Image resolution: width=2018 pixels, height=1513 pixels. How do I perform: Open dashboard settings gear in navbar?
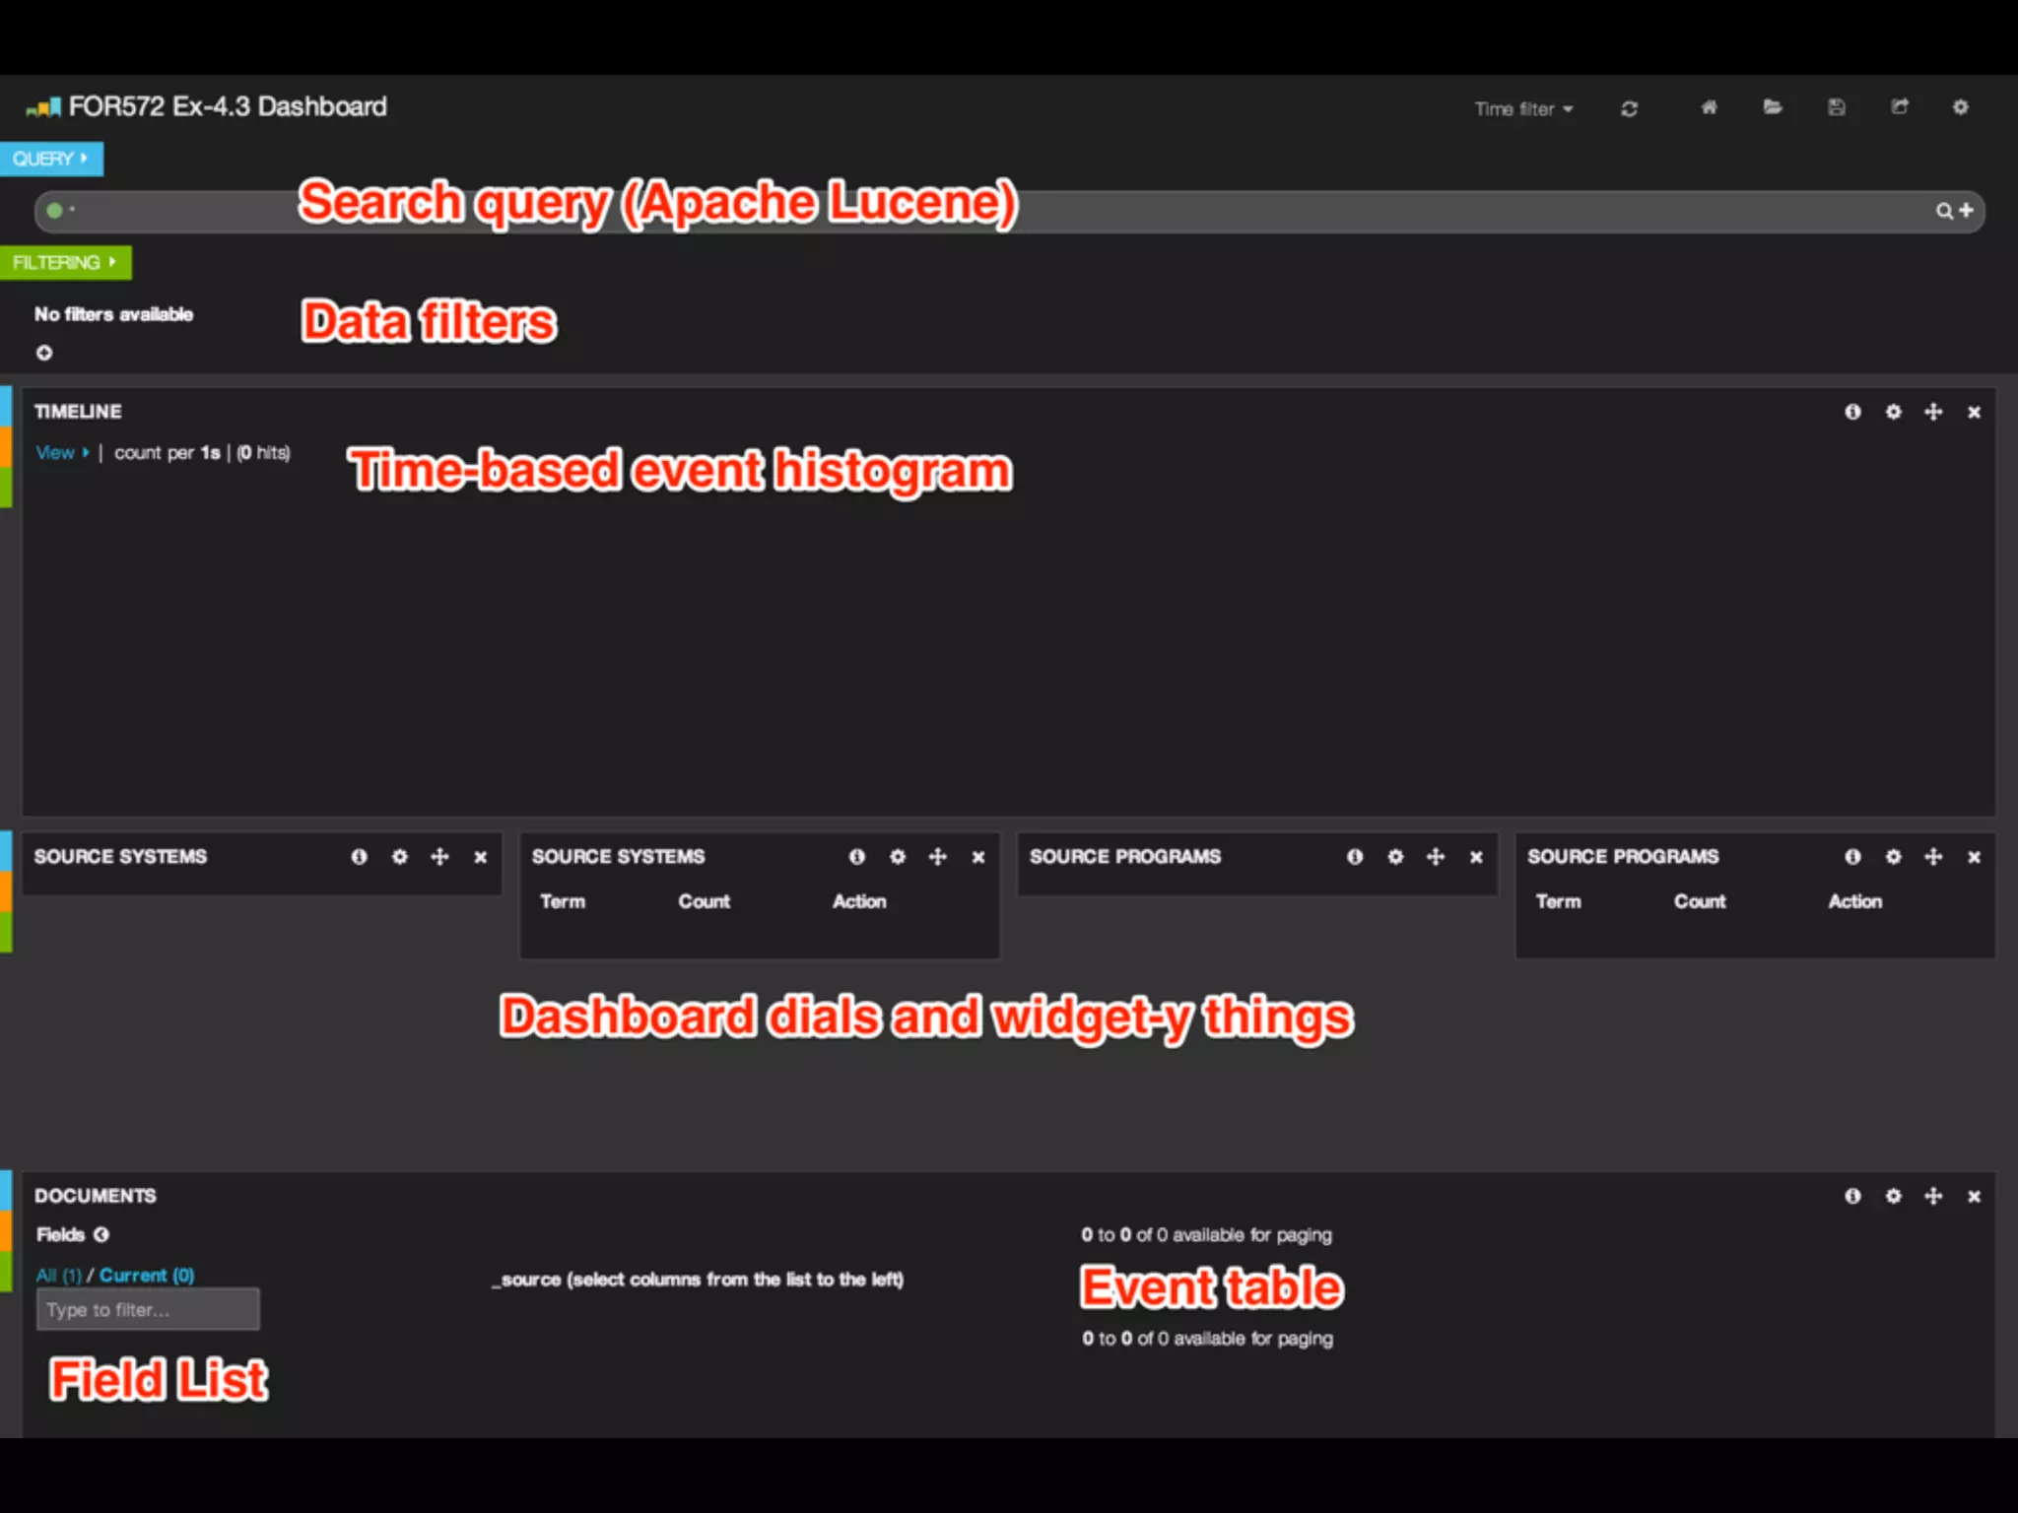1960,107
